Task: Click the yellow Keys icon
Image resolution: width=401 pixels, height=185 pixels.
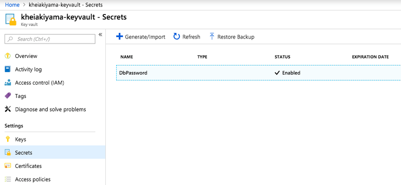Action: coord(8,139)
